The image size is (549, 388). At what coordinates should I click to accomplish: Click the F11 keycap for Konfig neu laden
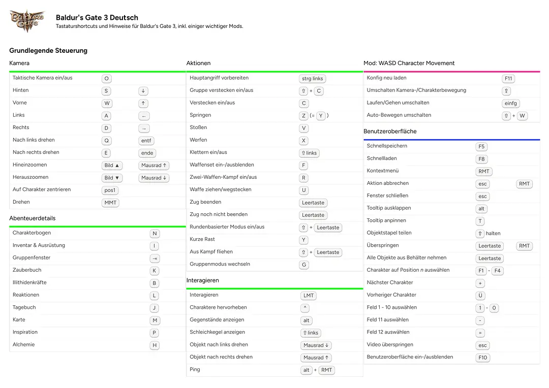pos(508,79)
